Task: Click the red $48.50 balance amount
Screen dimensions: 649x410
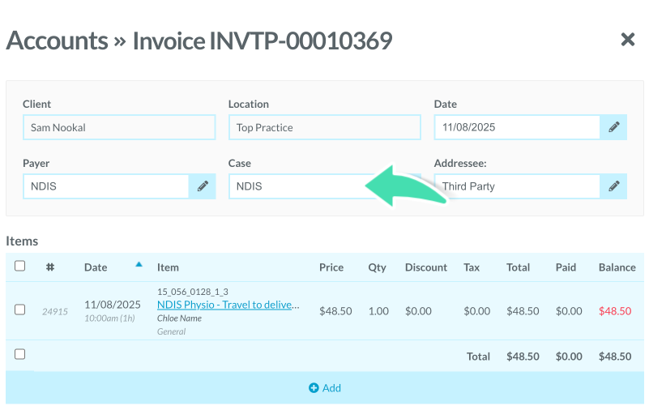Action: (x=615, y=311)
